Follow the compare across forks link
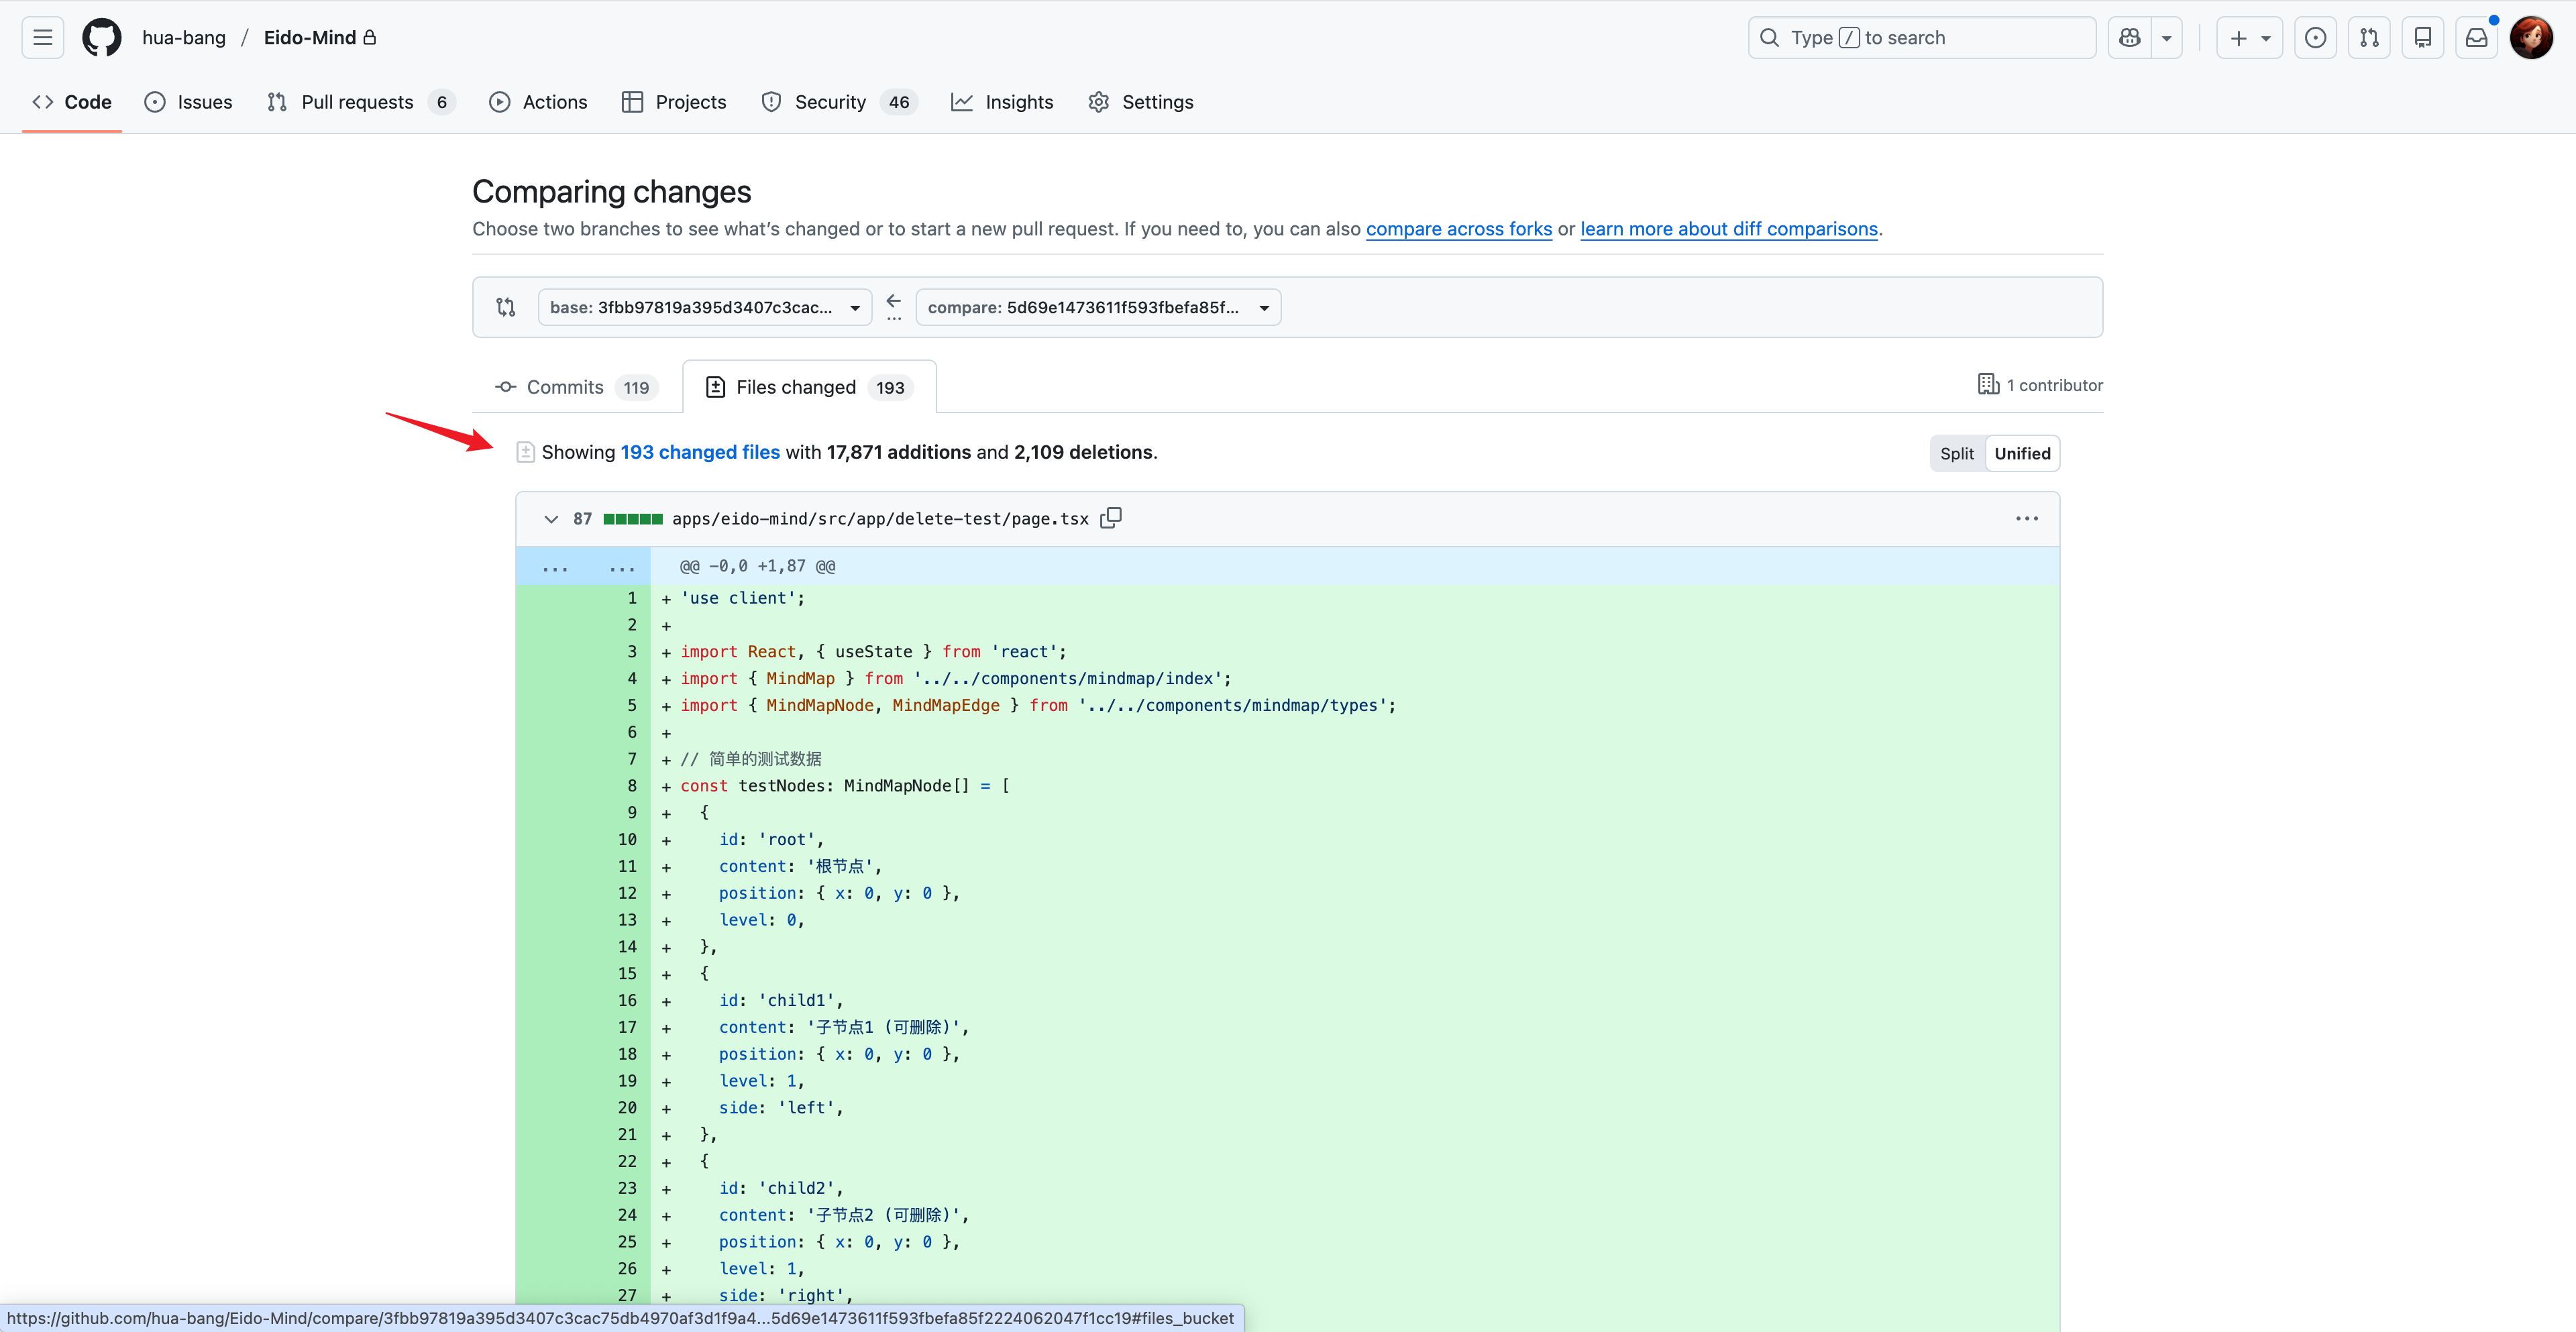Image resolution: width=2576 pixels, height=1332 pixels. pos(1458,229)
